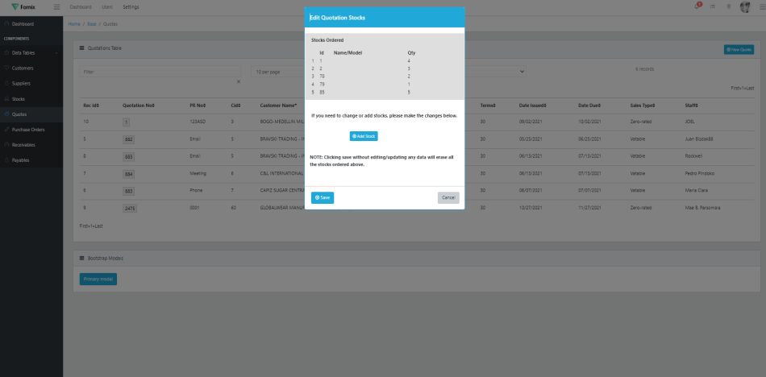Clear the filter with the X icon
The height and width of the screenshot is (377, 766).
238,81
